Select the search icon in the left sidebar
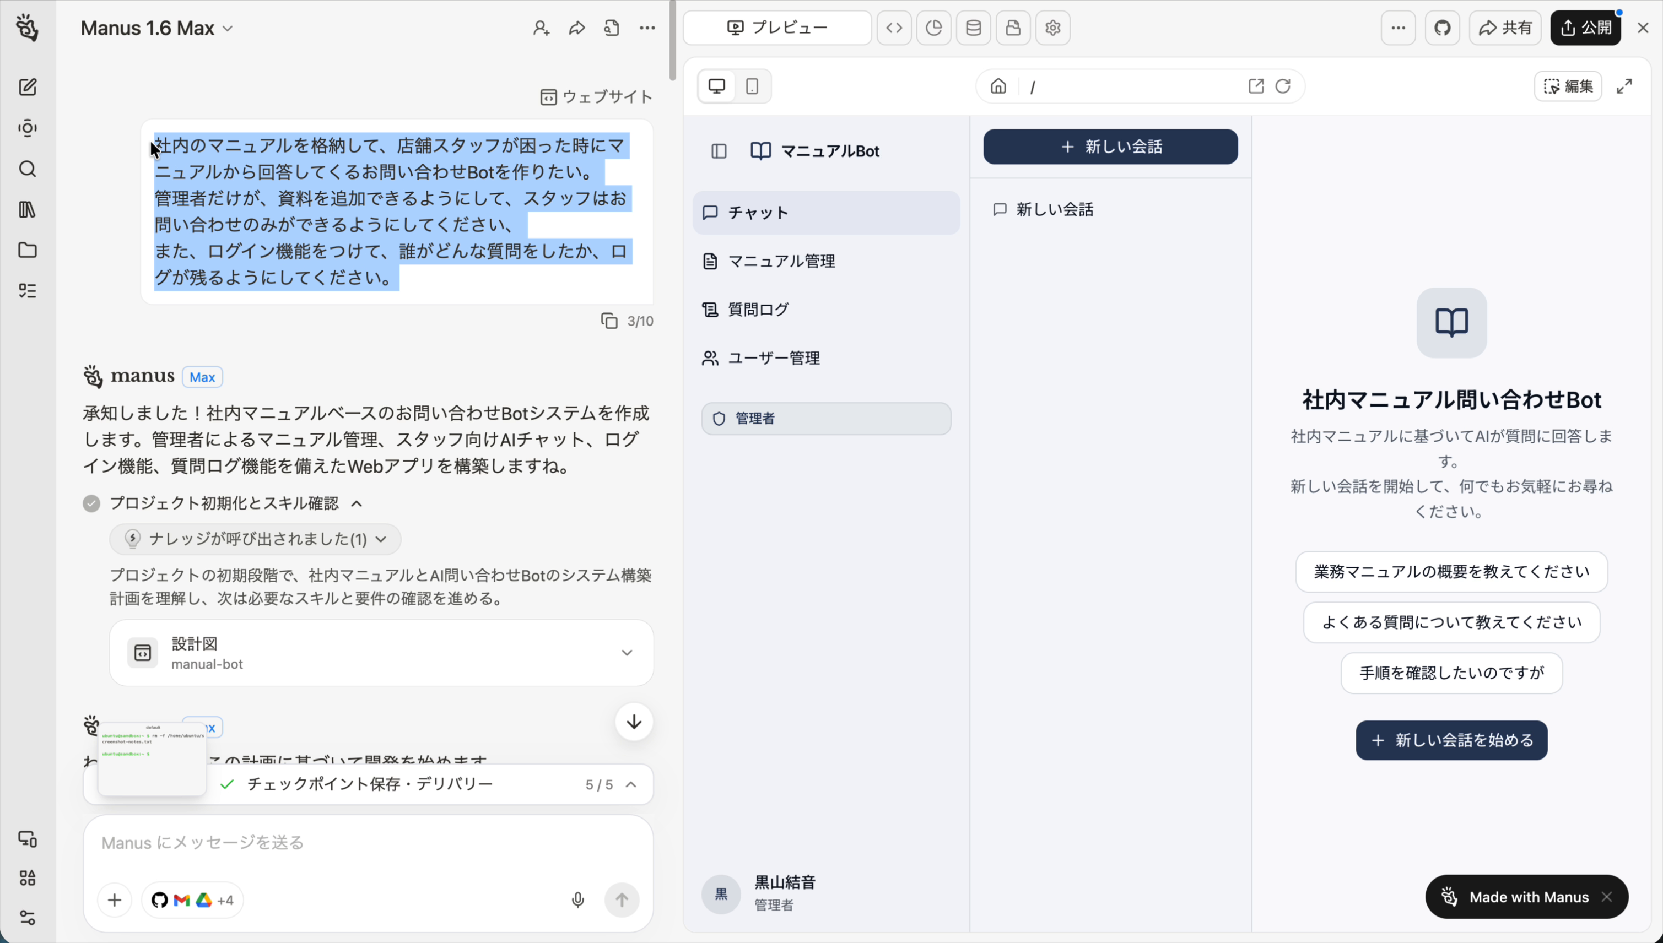Image resolution: width=1663 pixels, height=943 pixels. pos(27,169)
